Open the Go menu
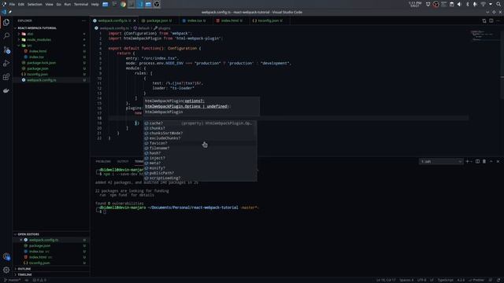504x283 pixels. click(x=58, y=4)
